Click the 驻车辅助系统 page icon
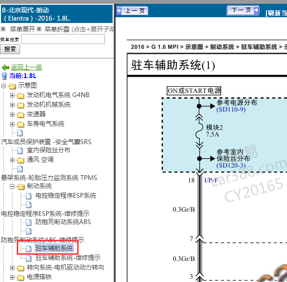The width and height of the screenshot is (287, 282). (29, 248)
